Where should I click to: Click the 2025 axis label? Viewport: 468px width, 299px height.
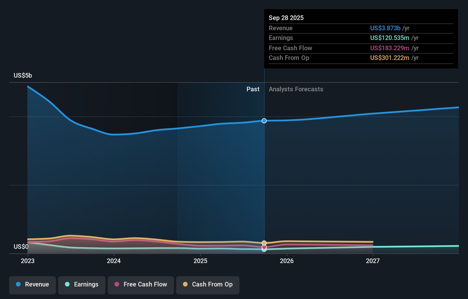[200, 261]
